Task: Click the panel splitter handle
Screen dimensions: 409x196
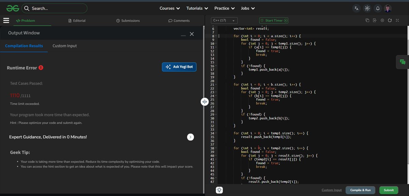Action: tap(204, 102)
